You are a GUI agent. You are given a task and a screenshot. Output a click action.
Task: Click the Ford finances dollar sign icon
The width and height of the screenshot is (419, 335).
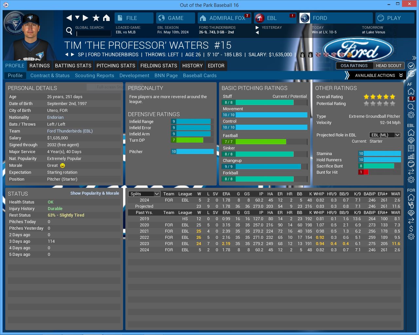tap(411, 229)
